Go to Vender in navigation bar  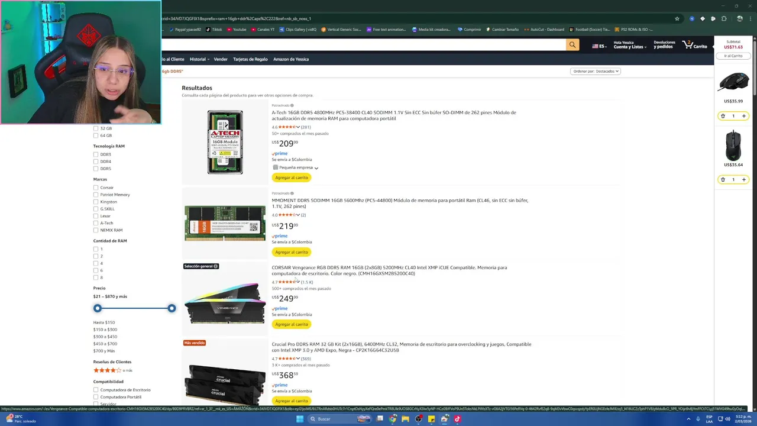click(x=221, y=59)
